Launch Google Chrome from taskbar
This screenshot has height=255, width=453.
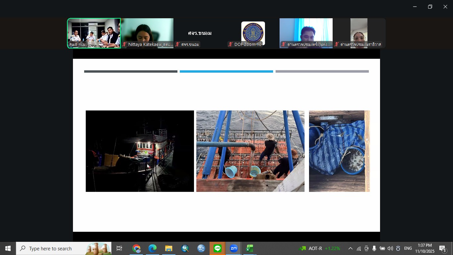coord(136,248)
